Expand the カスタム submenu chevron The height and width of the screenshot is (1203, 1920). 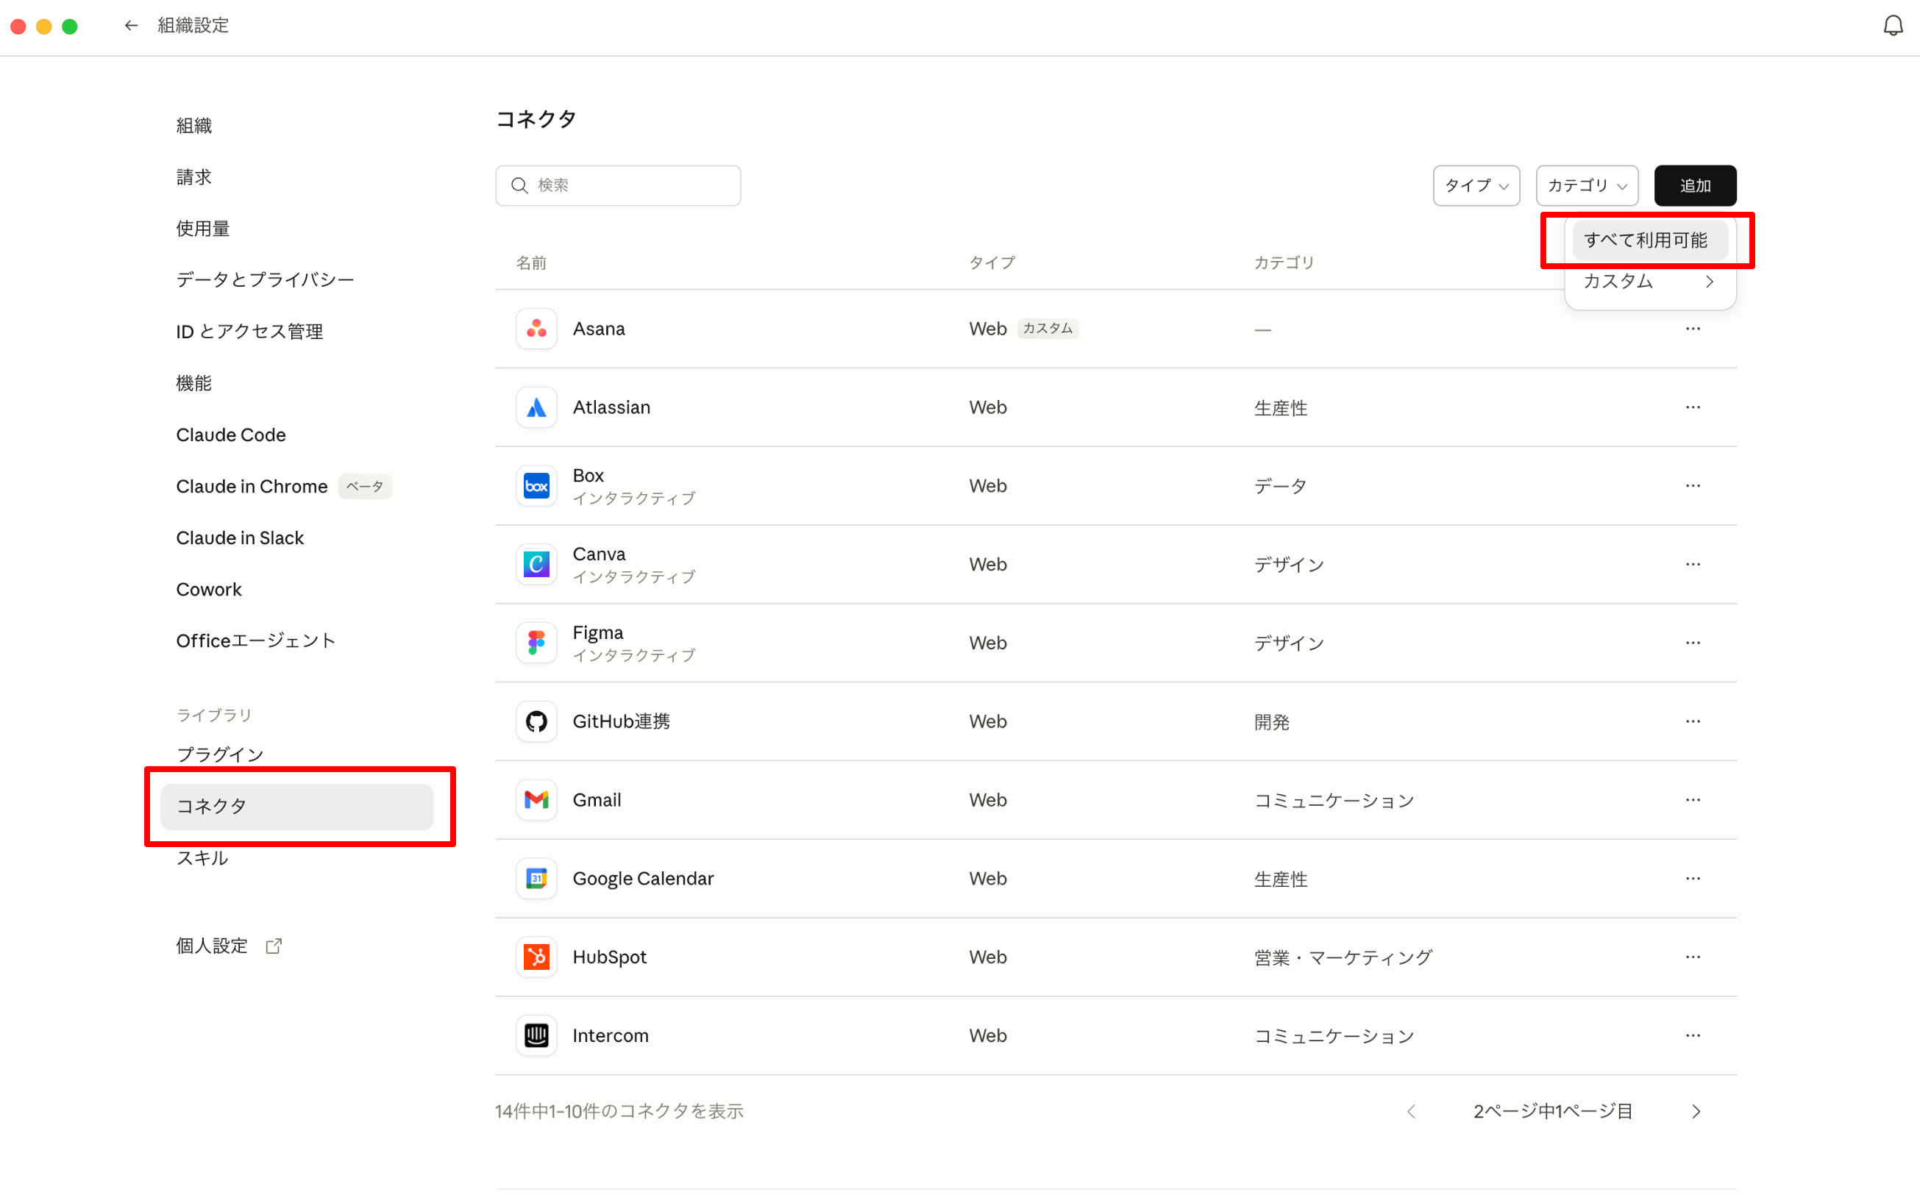tap(1709, 282)
